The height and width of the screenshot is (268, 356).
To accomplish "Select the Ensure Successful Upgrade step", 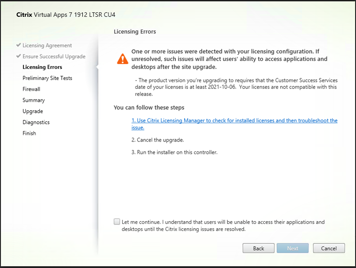I will tap(54, 57).
